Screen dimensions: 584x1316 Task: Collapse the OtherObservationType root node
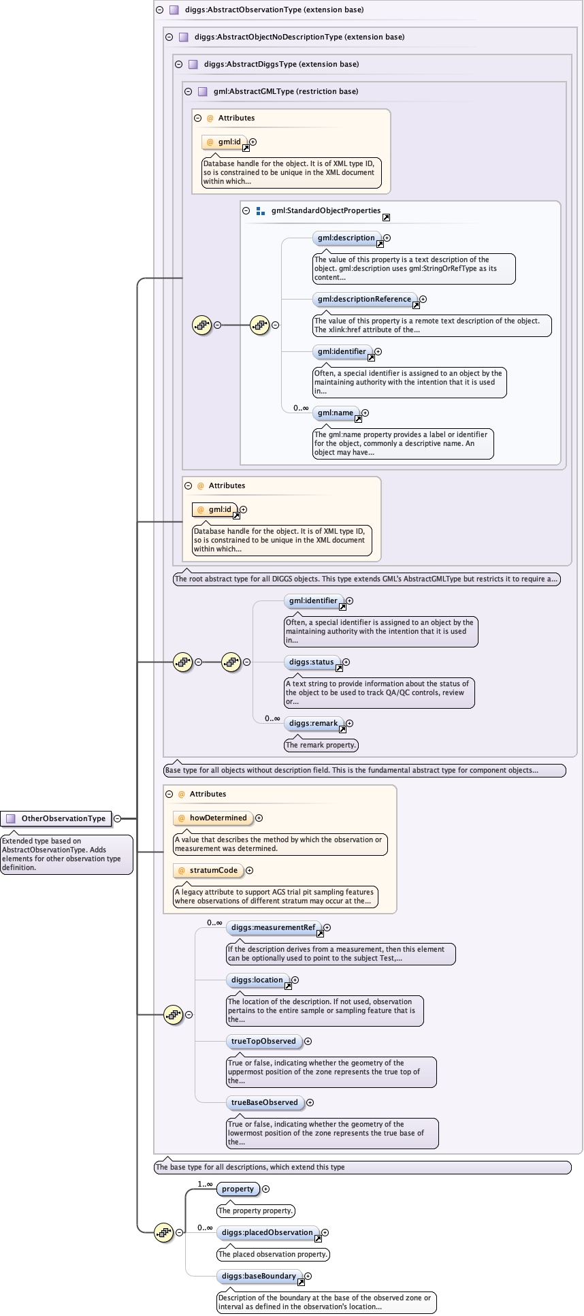pyautogui.click(x=117, y=818)
